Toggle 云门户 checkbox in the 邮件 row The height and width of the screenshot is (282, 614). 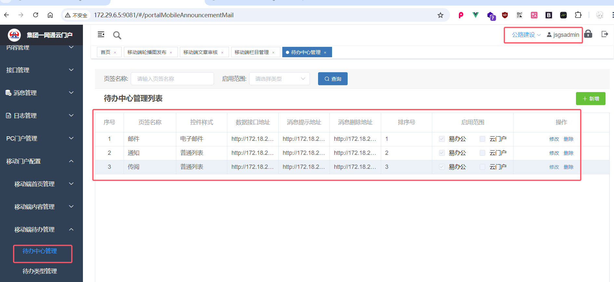[482, 139]
